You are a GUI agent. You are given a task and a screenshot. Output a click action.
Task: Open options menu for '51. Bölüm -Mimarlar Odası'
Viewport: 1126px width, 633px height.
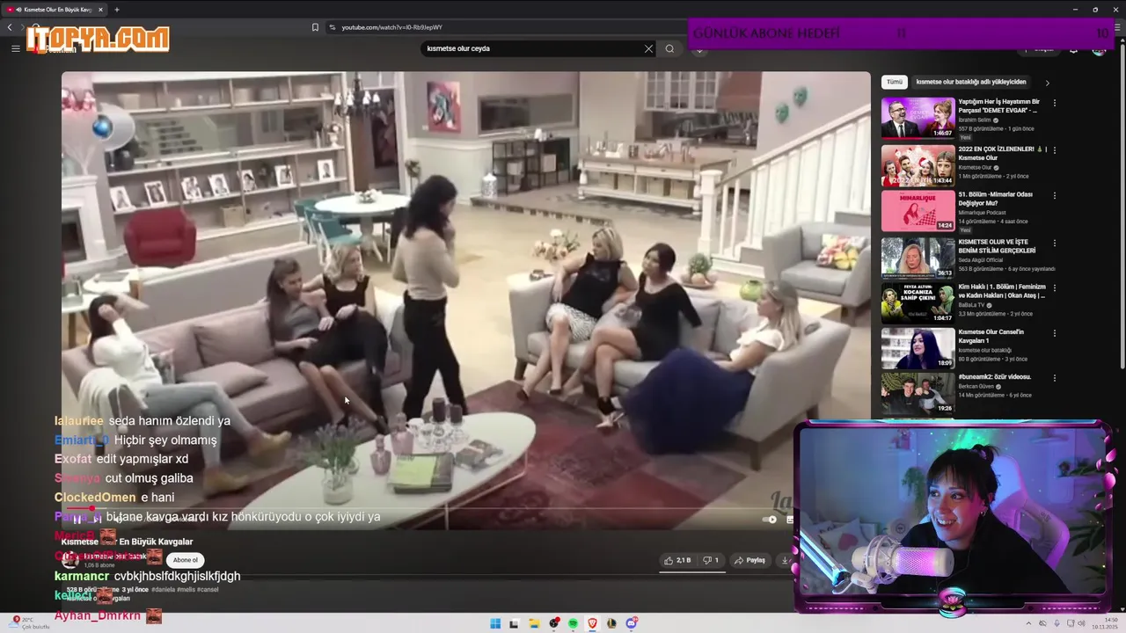point(1054,195)
